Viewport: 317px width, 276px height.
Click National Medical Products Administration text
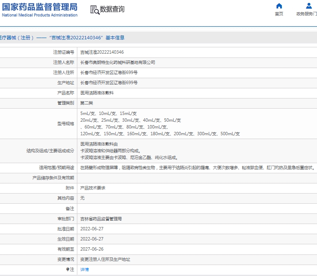click(40, 15)
